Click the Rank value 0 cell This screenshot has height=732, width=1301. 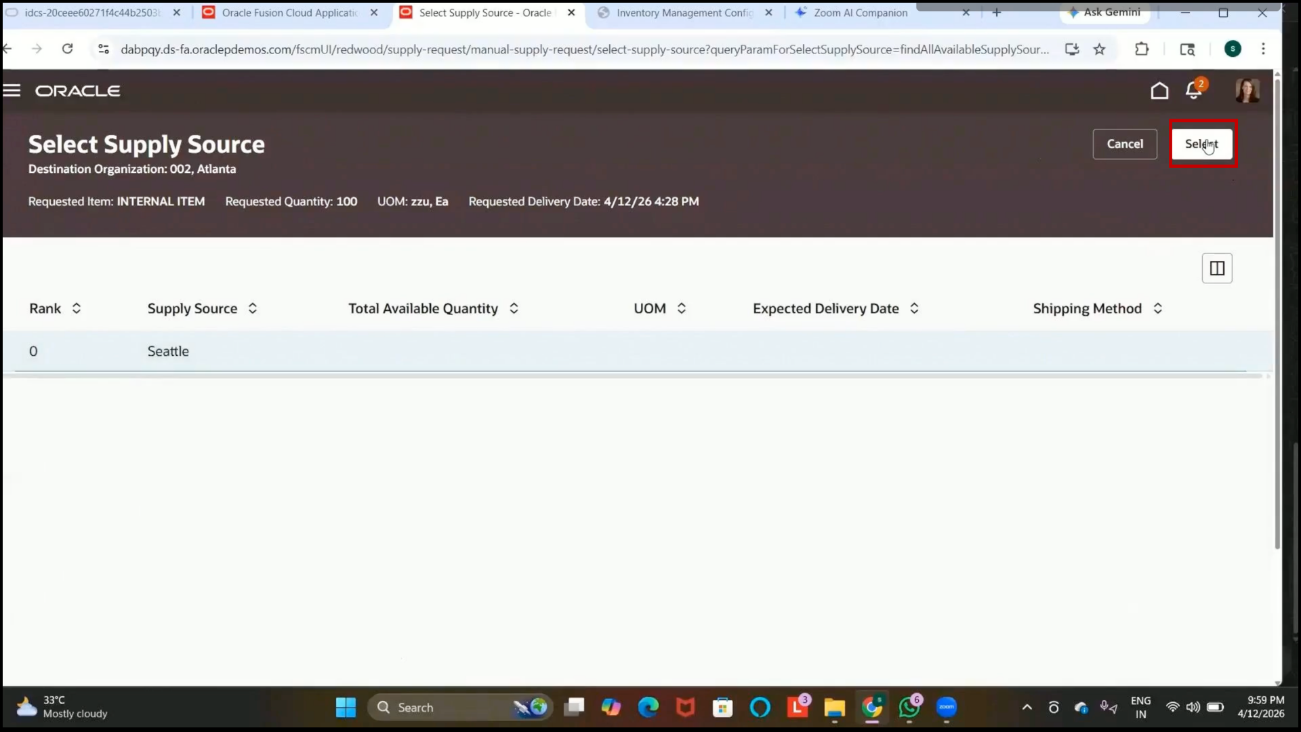33,351
